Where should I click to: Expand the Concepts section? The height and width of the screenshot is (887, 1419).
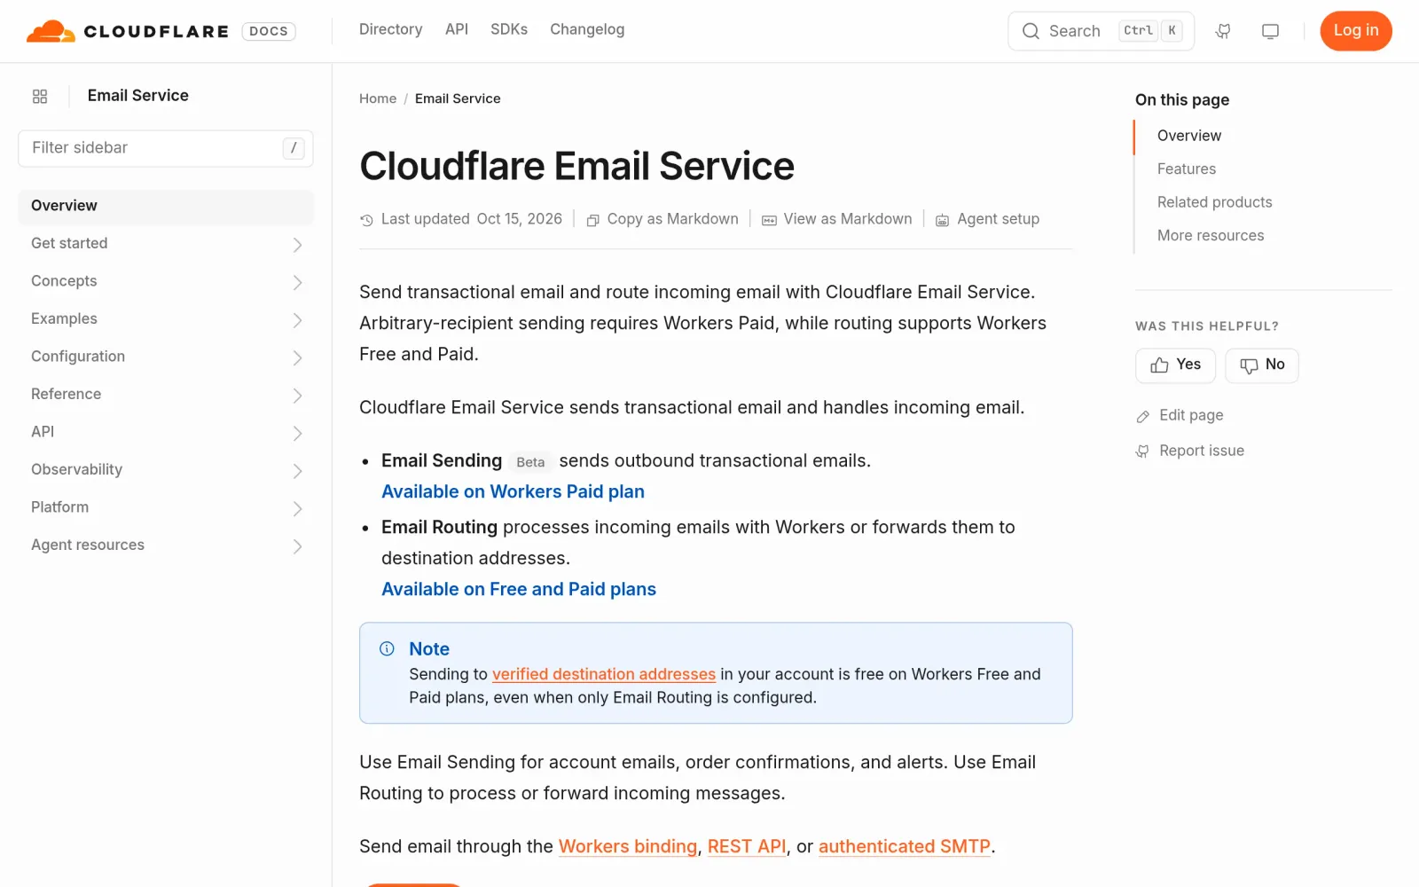tap(166, 281)
